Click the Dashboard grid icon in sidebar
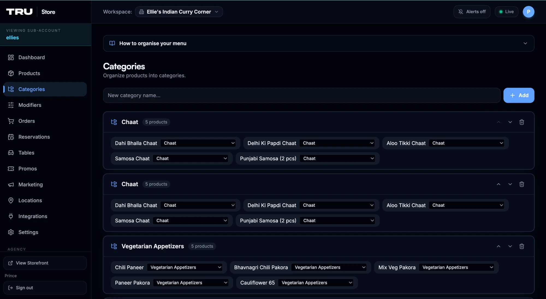 11,58
